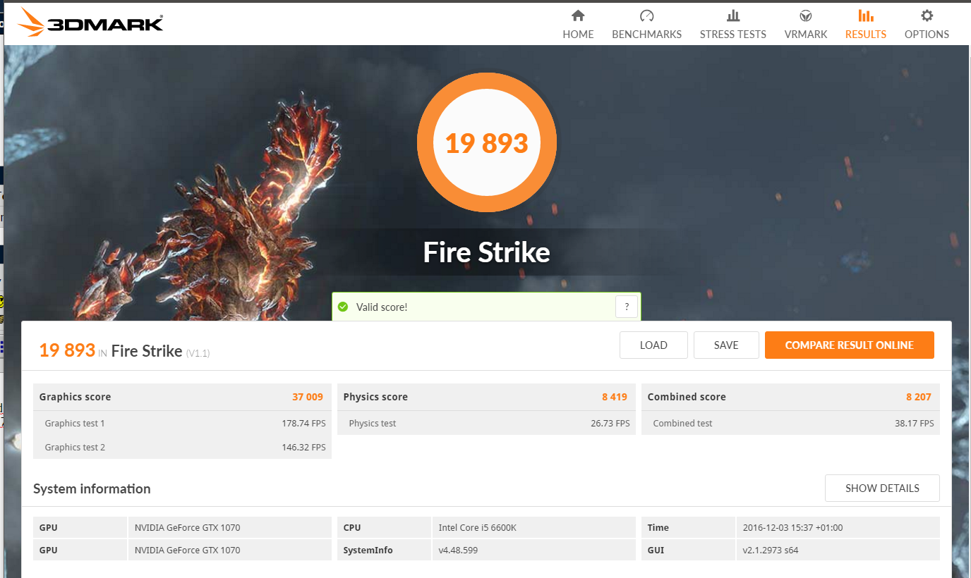Image resolution: width=971 pixels, height=578 pixels.
Task: Click the Combined score label
Action: (687, 397)
